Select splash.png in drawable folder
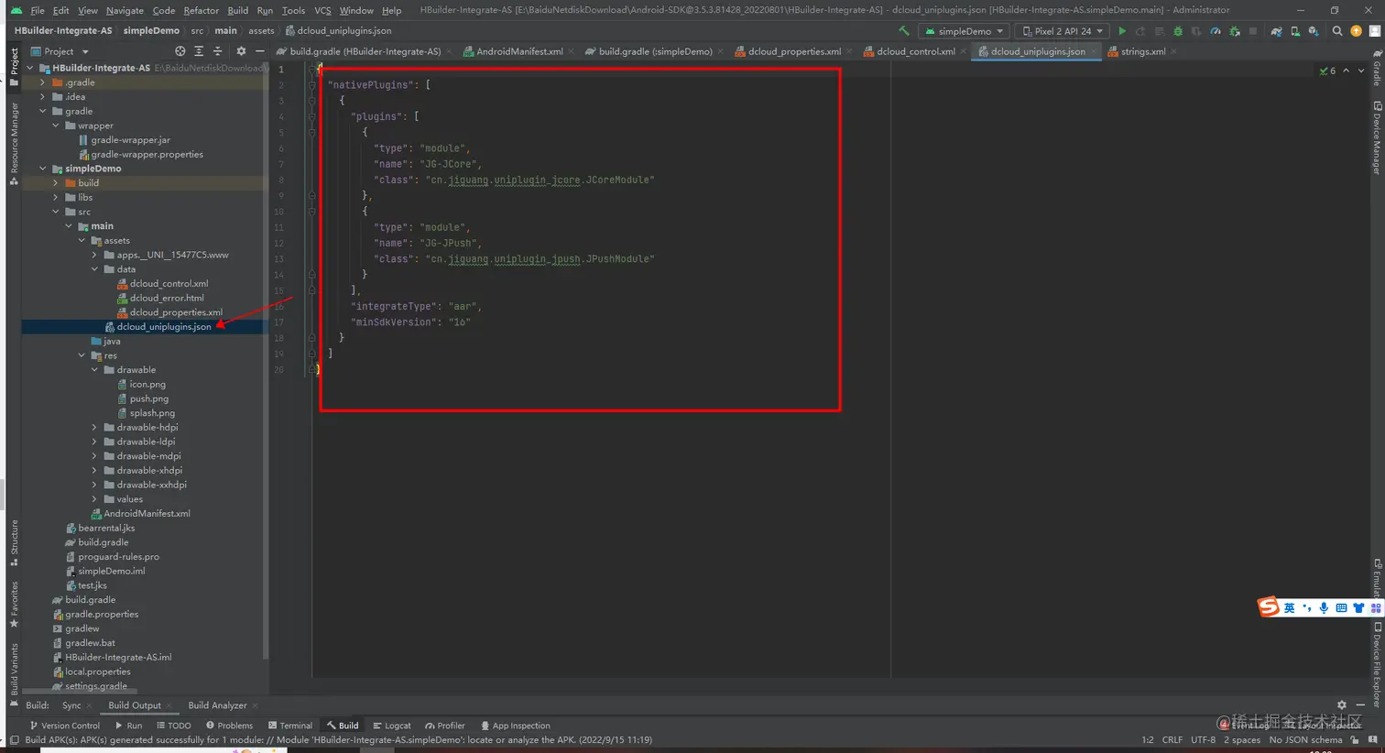Image resolution: width=1385 pixels, height=753 pixels. pyautogui.click(x=152, y=413)
